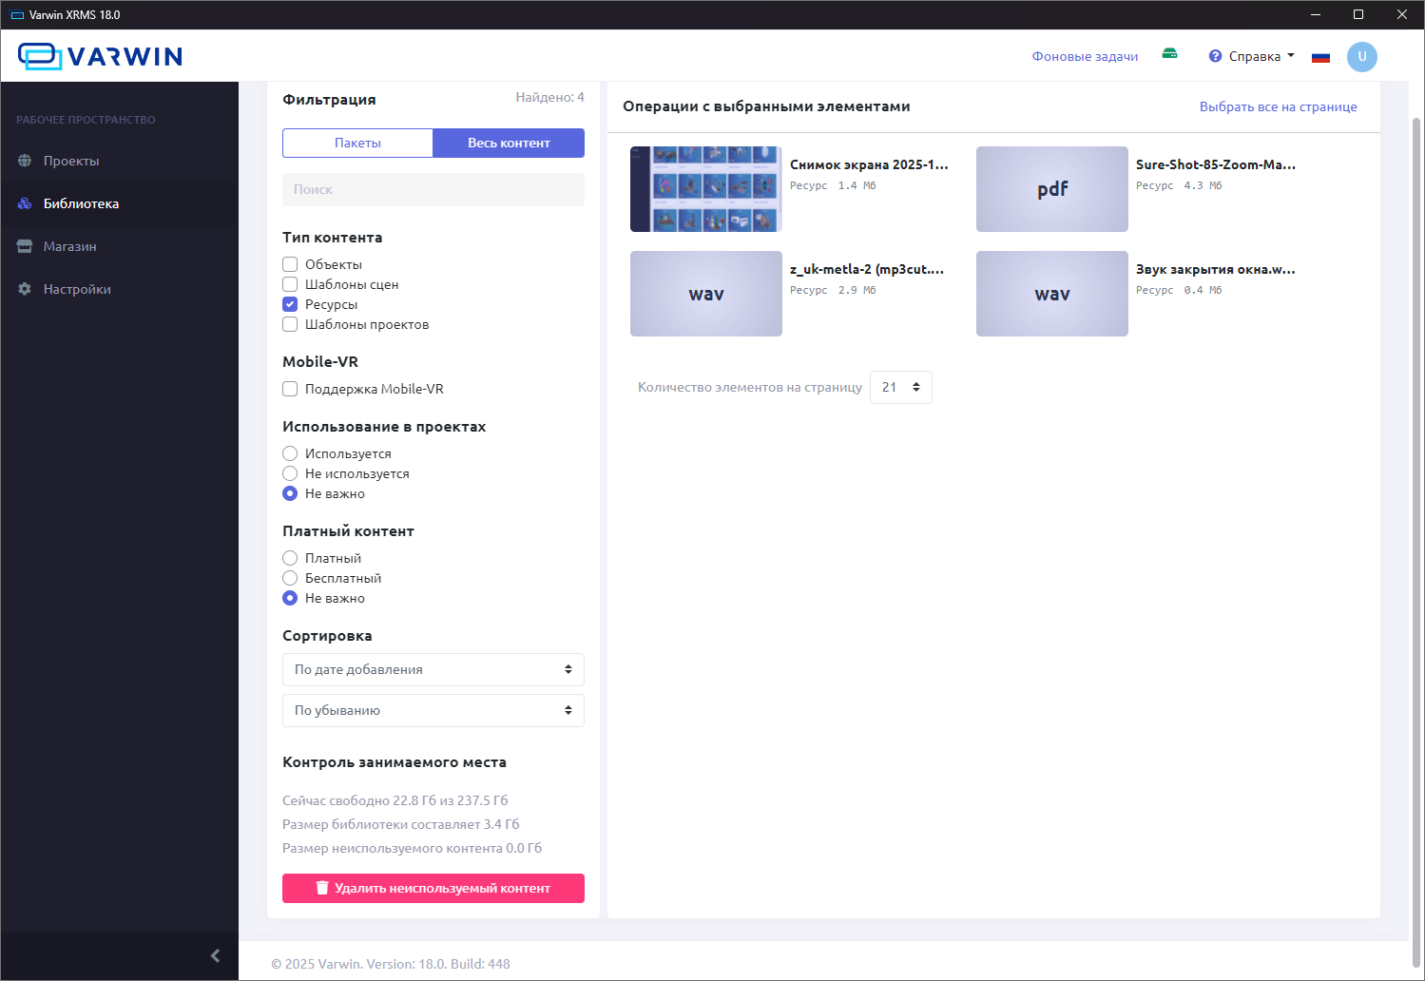Open the Справка help menu
The width and height of the screenshot is (1425, 981).
1252,56
